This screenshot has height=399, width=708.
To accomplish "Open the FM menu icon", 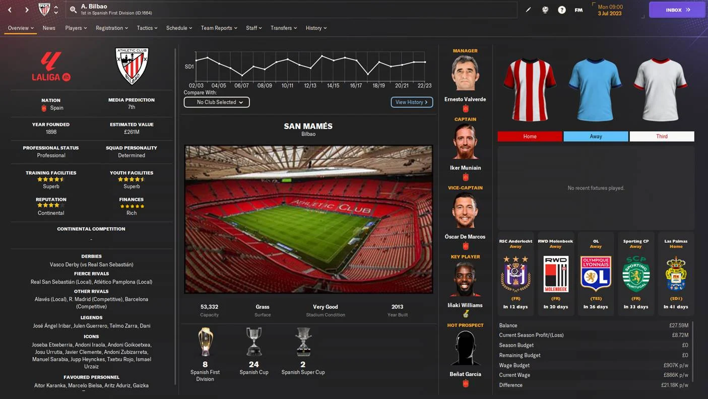I will pyautogui.click(x=578, y=10).
